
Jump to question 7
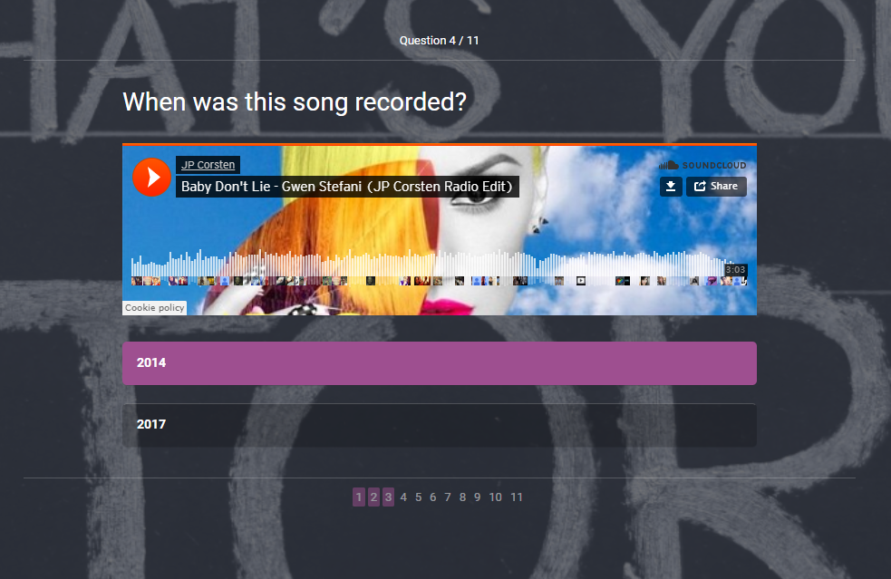[448, 497]
